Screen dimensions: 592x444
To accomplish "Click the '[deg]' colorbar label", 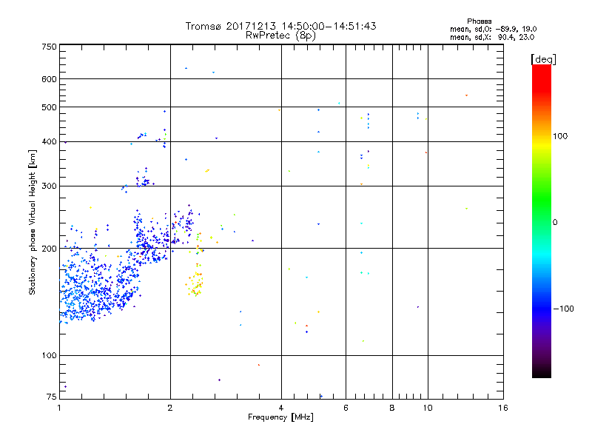I will pyautogui.click(x=543, y=59).
